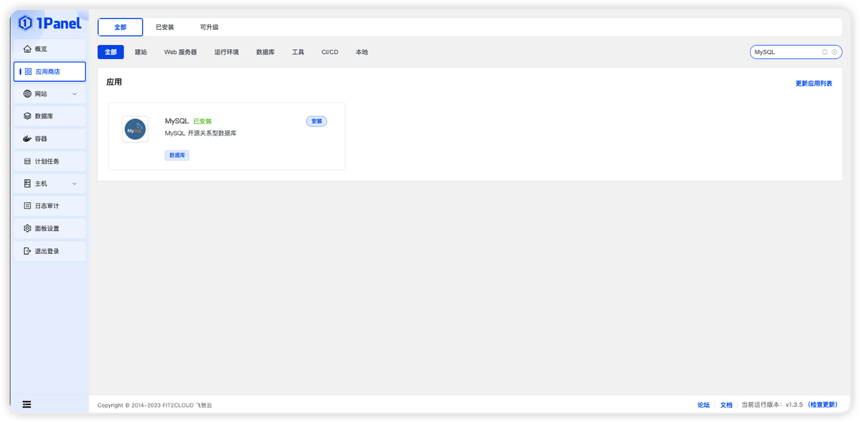Click the 更新应用列表 link
Viewport: 860px width, 422px height.
pos(813,82)
